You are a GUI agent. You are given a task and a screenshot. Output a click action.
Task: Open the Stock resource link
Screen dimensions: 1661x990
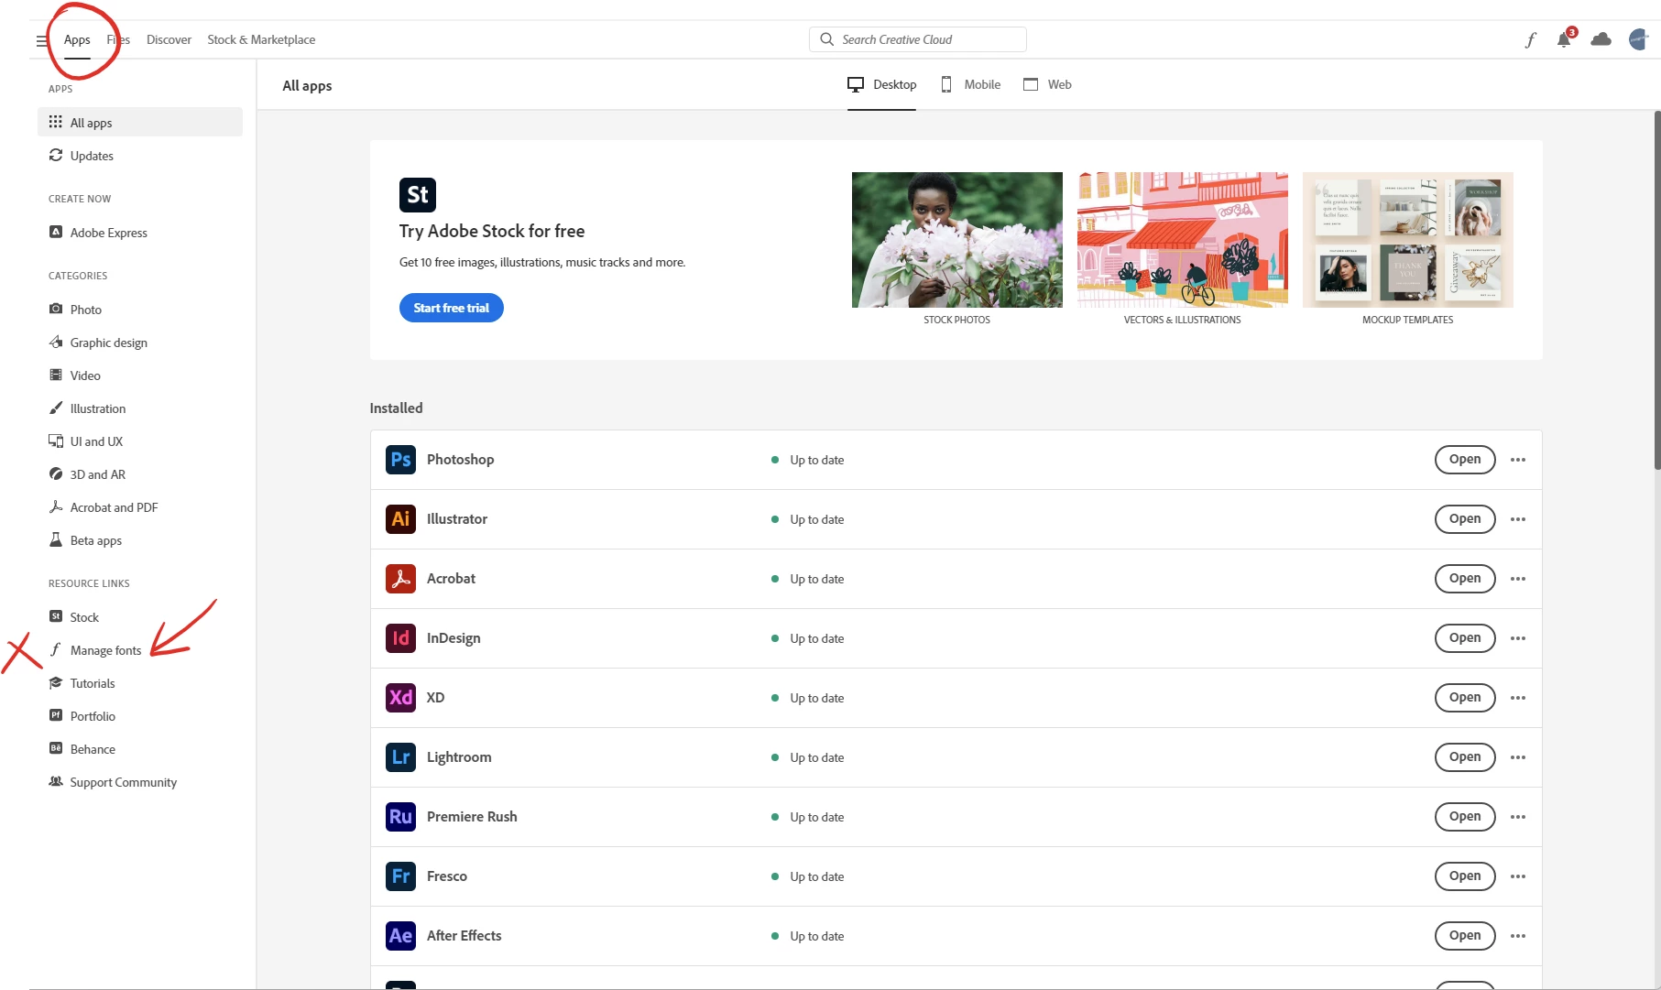[x=140, y=617]
